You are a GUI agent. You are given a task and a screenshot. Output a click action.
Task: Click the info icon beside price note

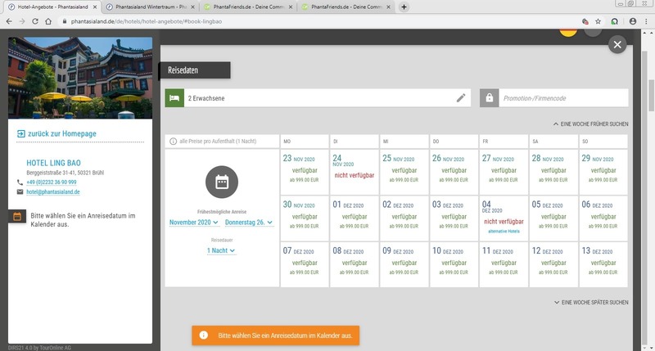point(173,142)
